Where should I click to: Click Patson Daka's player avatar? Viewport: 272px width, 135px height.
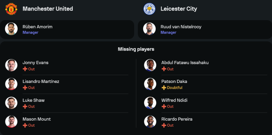pyautogui.click(x=150, y=84)
